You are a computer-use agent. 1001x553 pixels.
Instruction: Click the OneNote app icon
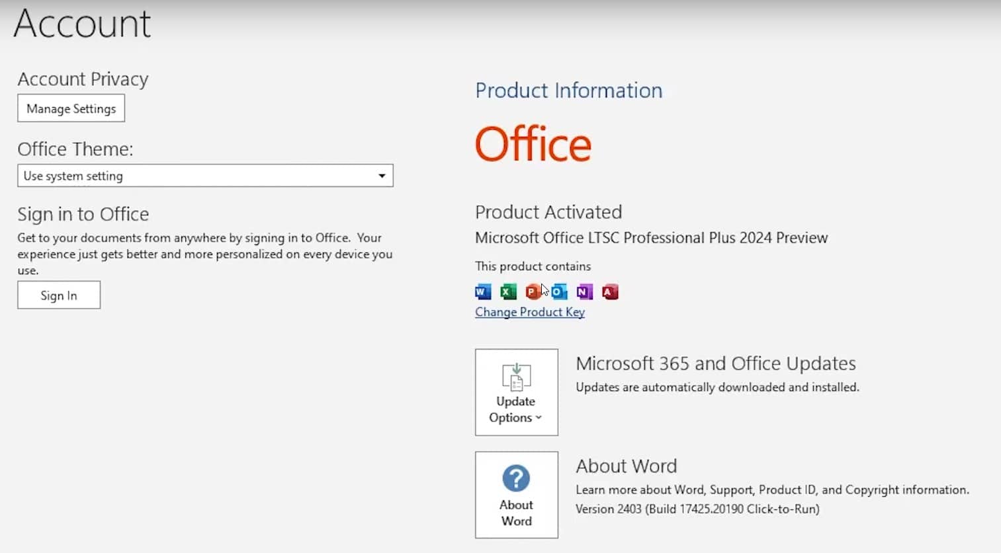pyautogui.click(x=584, y=291)
